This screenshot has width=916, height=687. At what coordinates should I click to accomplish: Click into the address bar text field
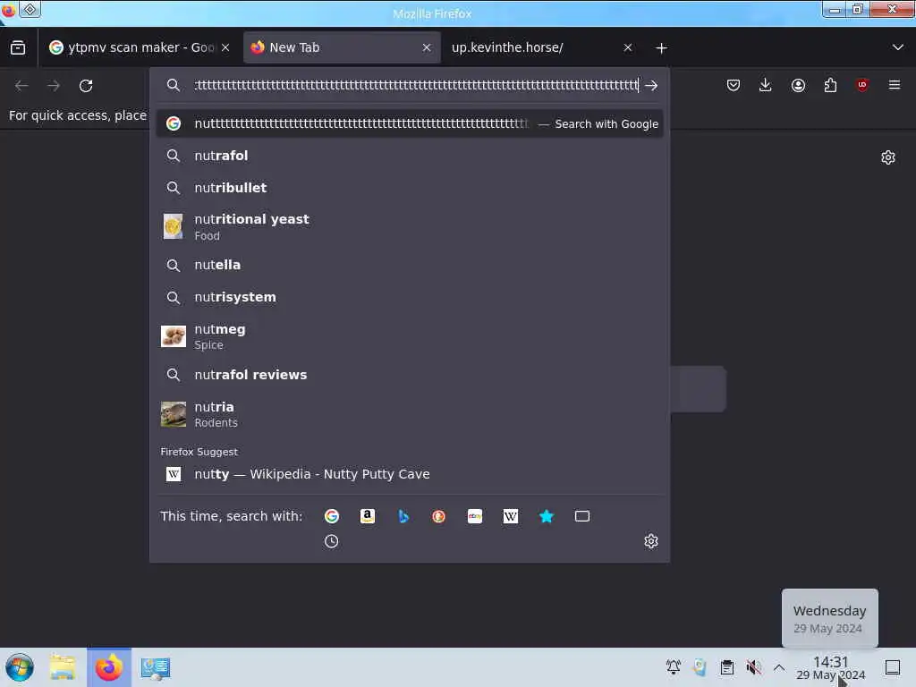[x=416, y=85]
